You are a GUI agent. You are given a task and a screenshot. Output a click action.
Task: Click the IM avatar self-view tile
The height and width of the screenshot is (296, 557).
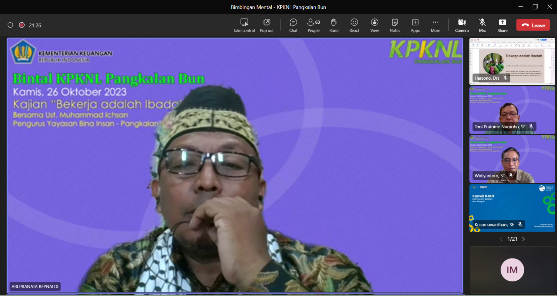512,270
